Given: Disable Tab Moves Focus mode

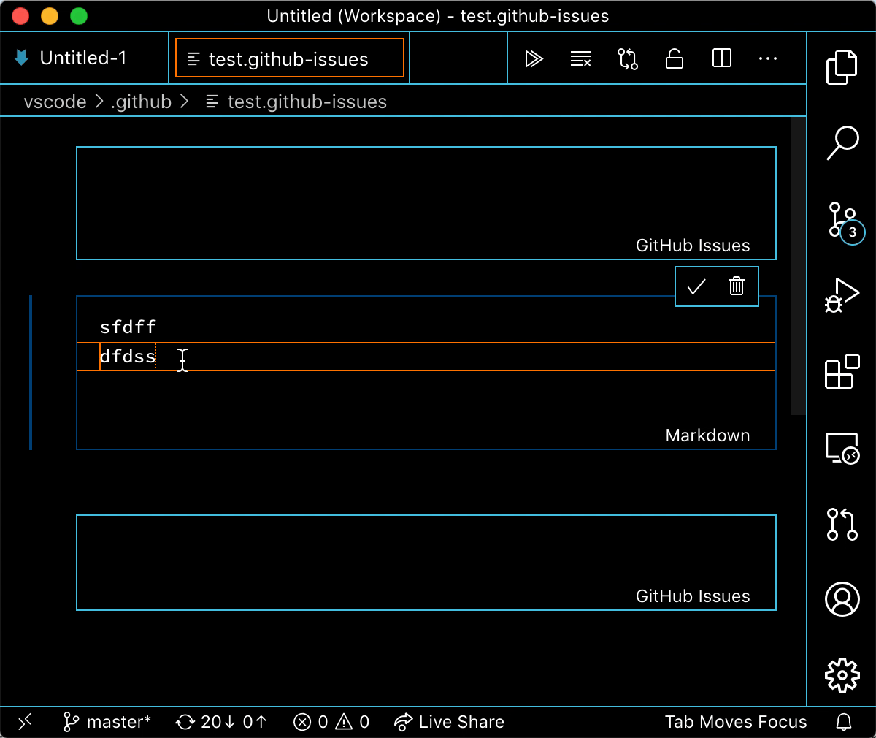Looking at the screenshot, I should point(735,722).
